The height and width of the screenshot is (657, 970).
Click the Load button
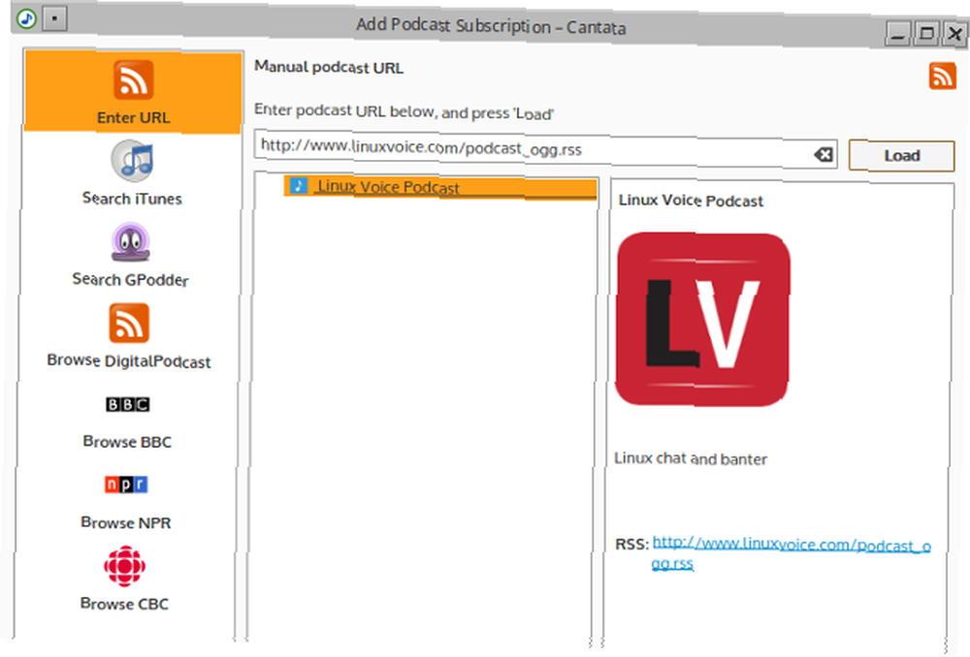pos(901,156)
